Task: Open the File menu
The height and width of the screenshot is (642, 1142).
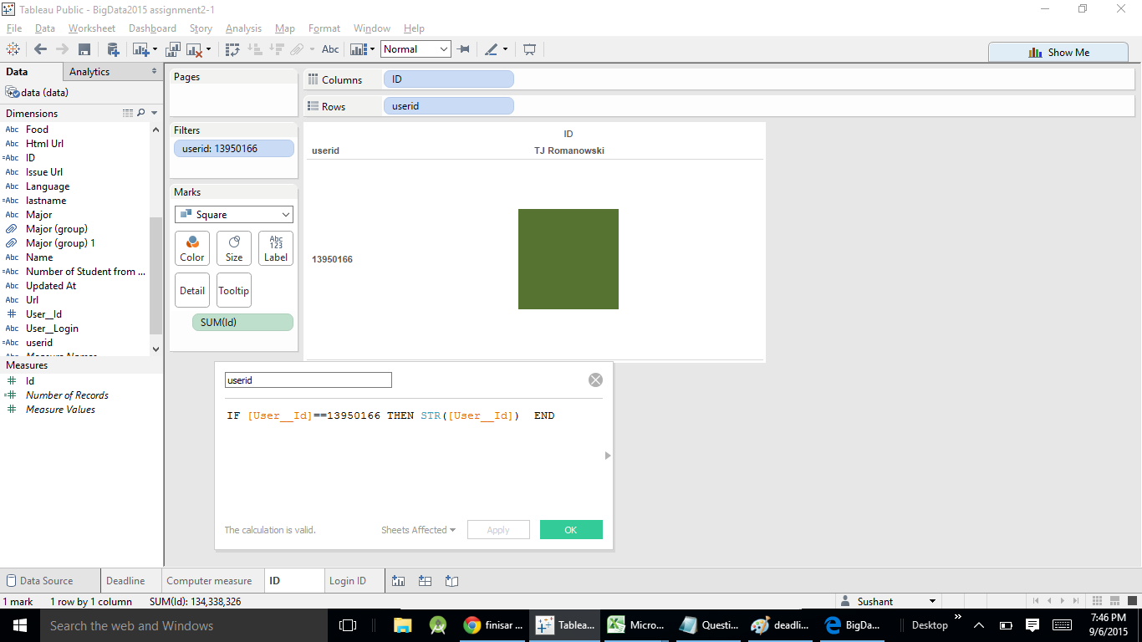Action: click(x=14, y=28)
